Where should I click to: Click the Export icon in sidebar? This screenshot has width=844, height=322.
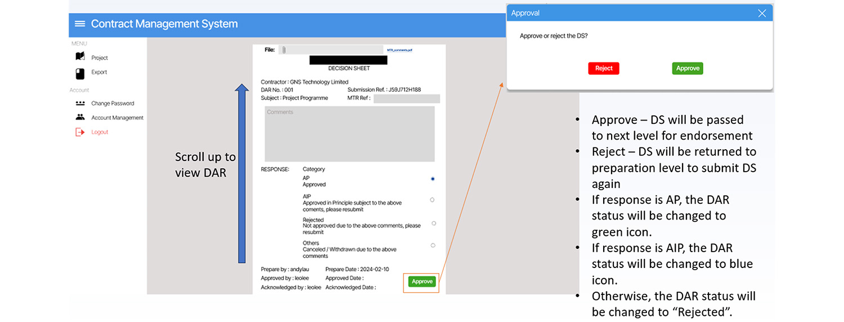pos(80,73)
